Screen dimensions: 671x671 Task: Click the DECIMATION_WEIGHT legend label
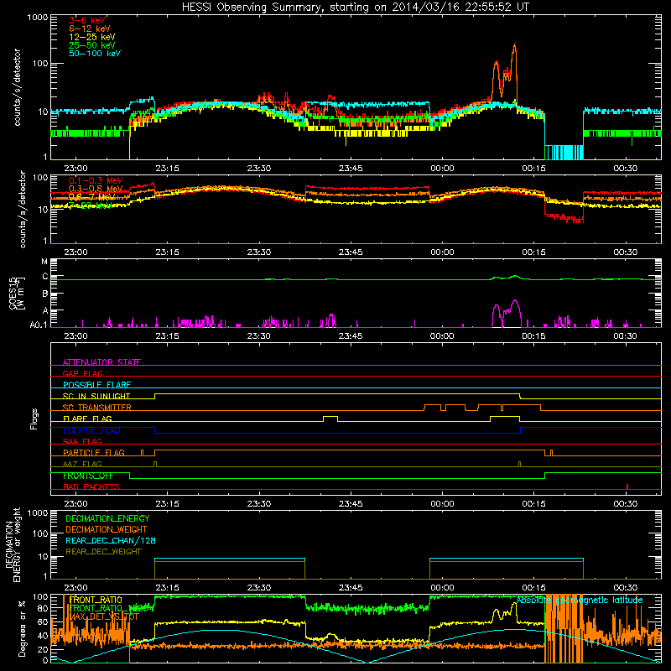[107, 529]
